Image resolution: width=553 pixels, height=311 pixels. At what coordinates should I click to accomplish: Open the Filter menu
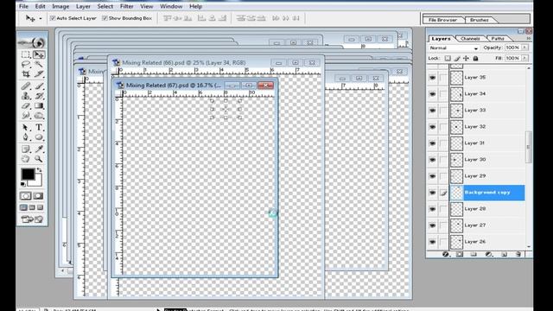pyautogui.click(x=127, y=6)
